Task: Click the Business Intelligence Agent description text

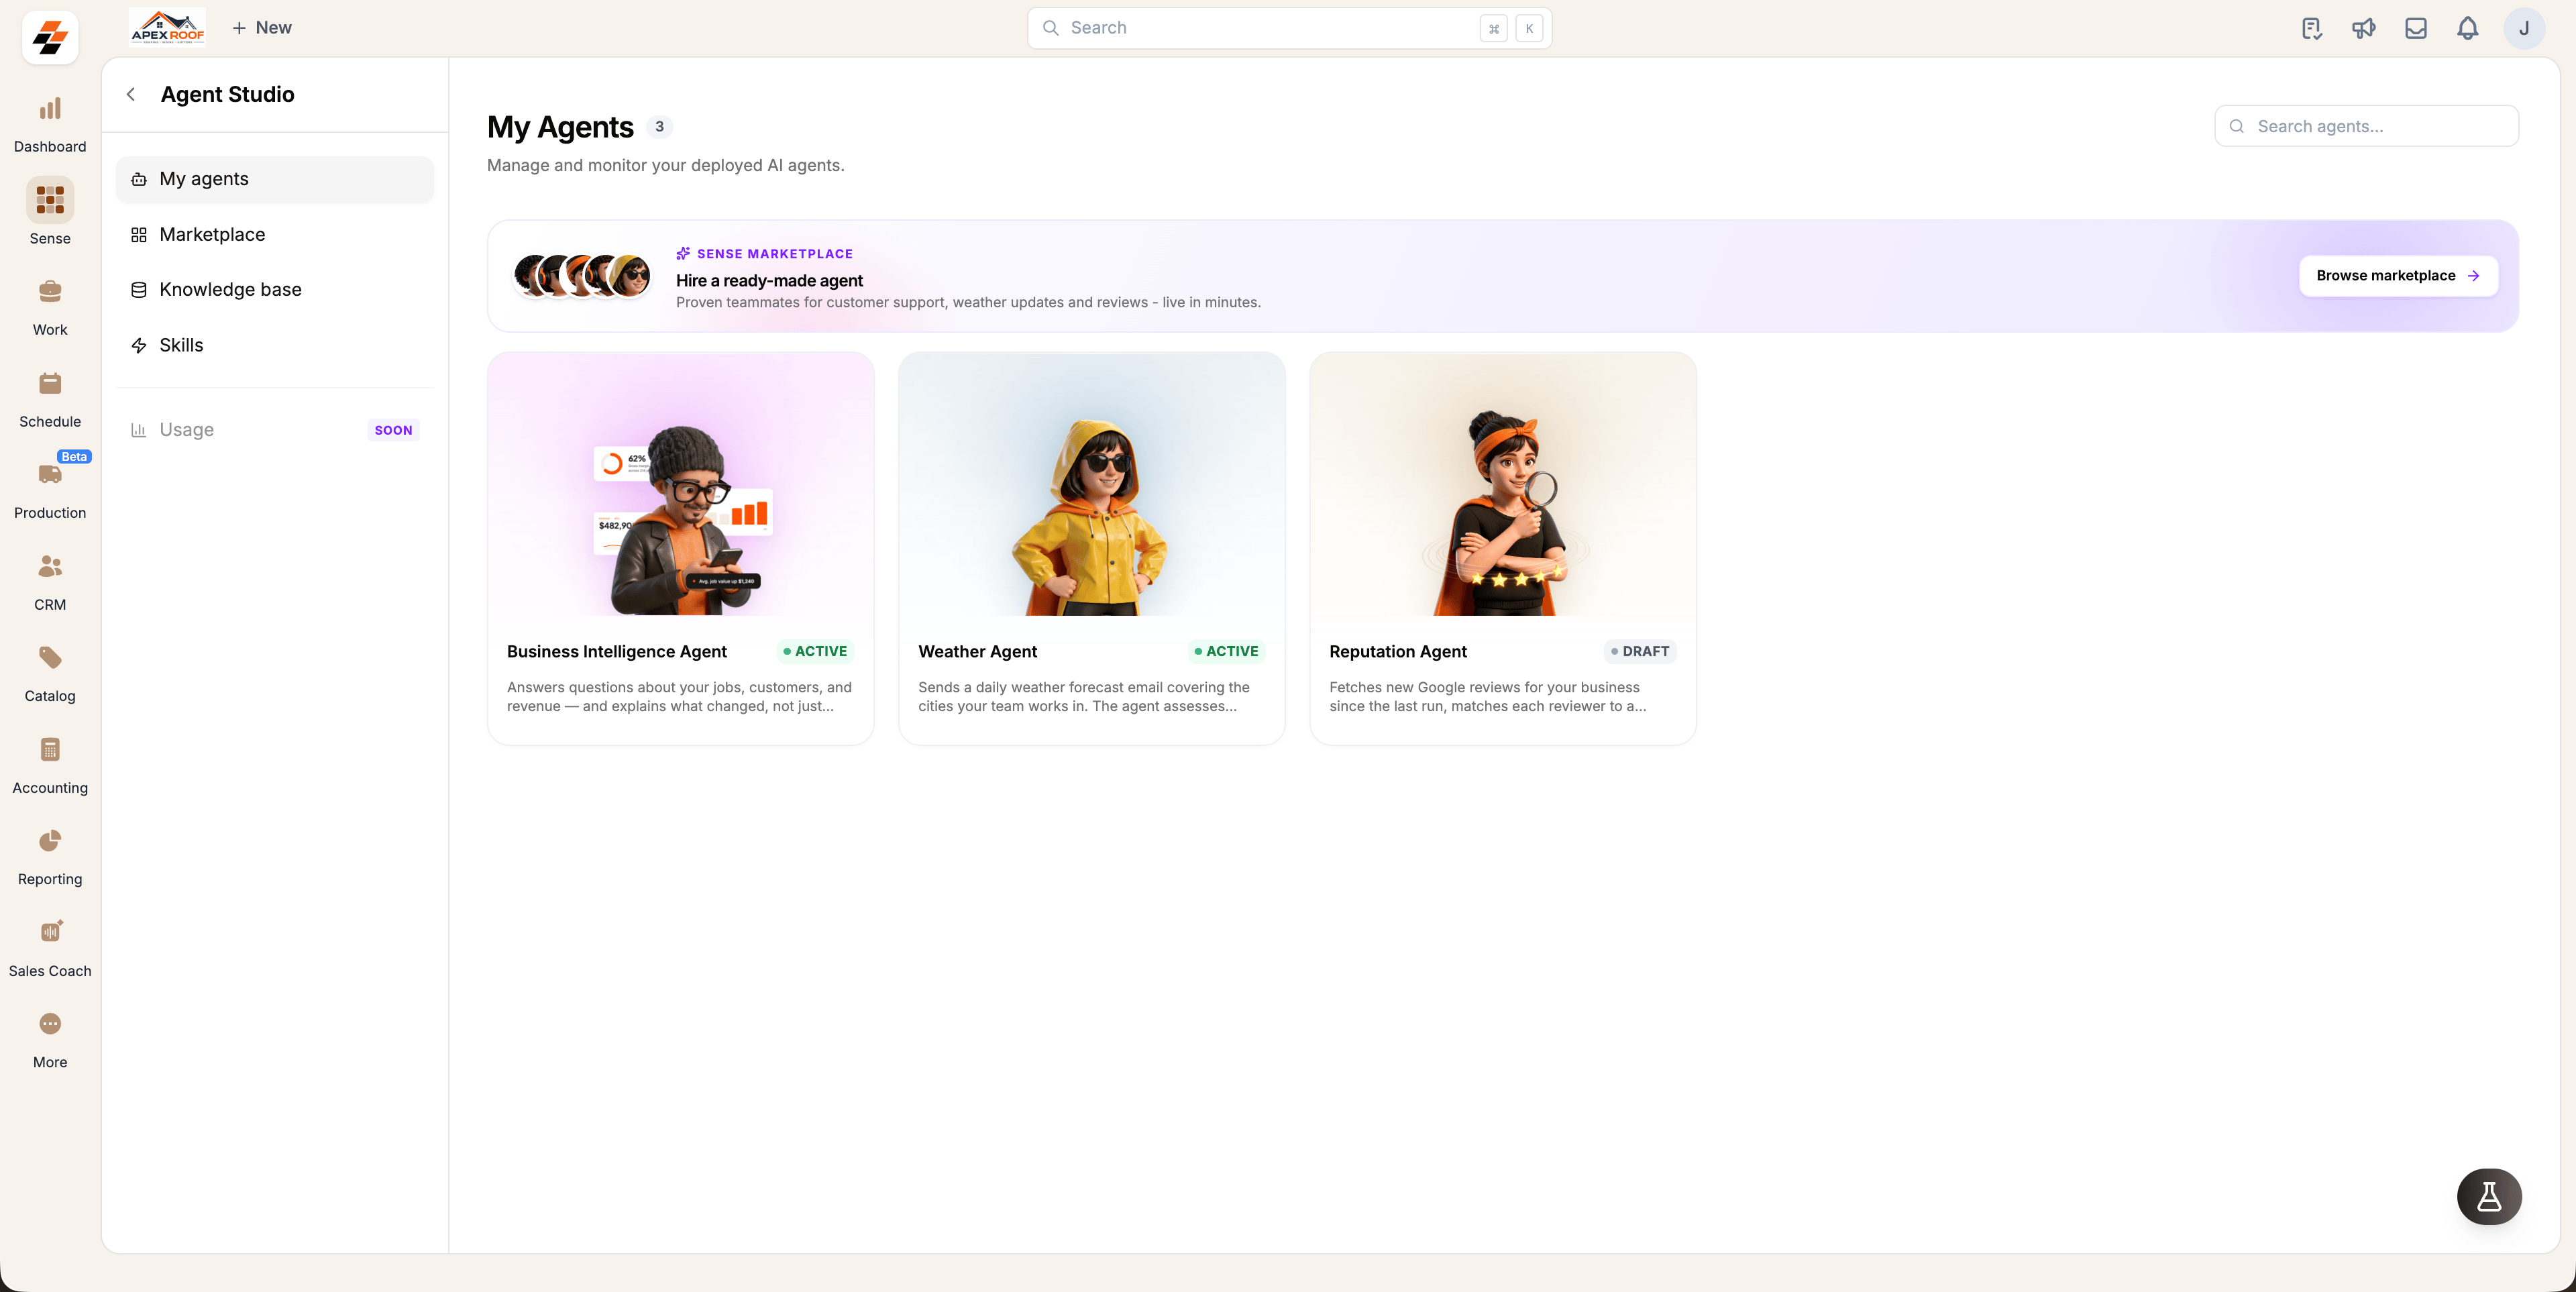Action: [679, 697]
